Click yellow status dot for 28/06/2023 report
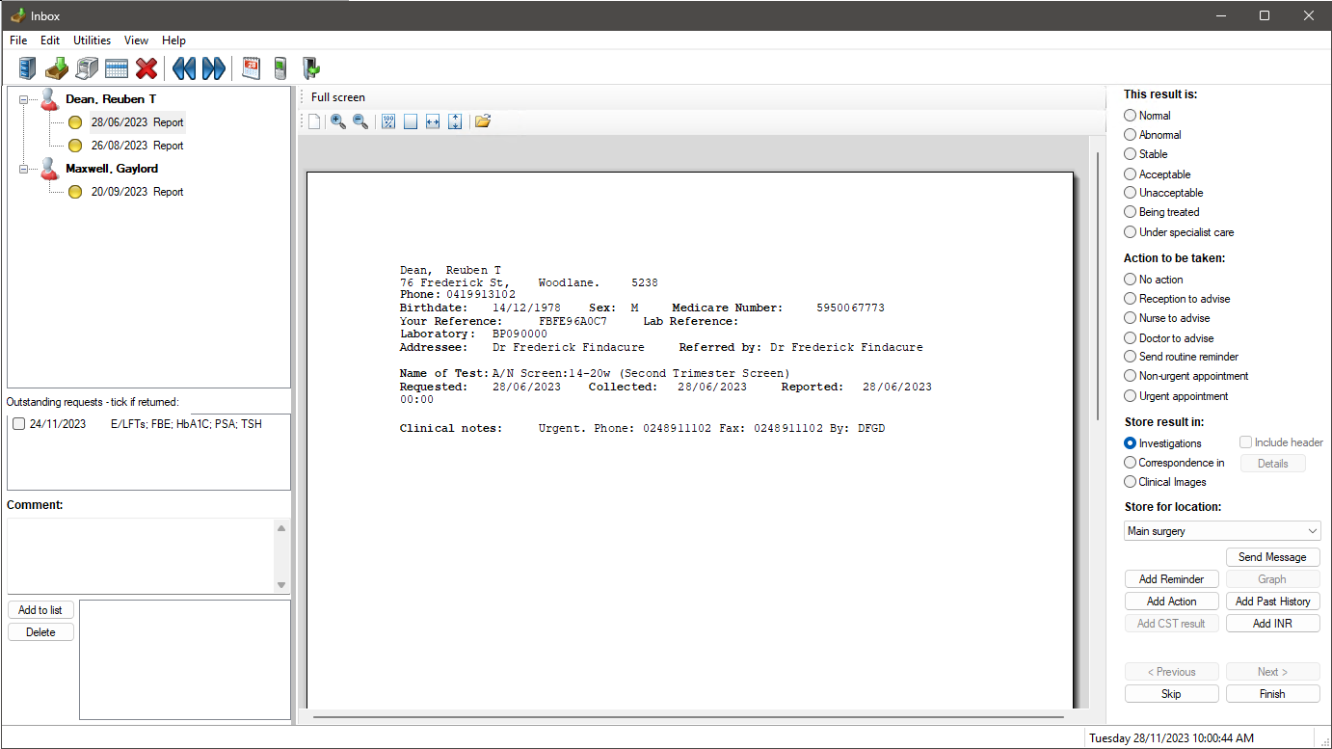 pos(75,122)
